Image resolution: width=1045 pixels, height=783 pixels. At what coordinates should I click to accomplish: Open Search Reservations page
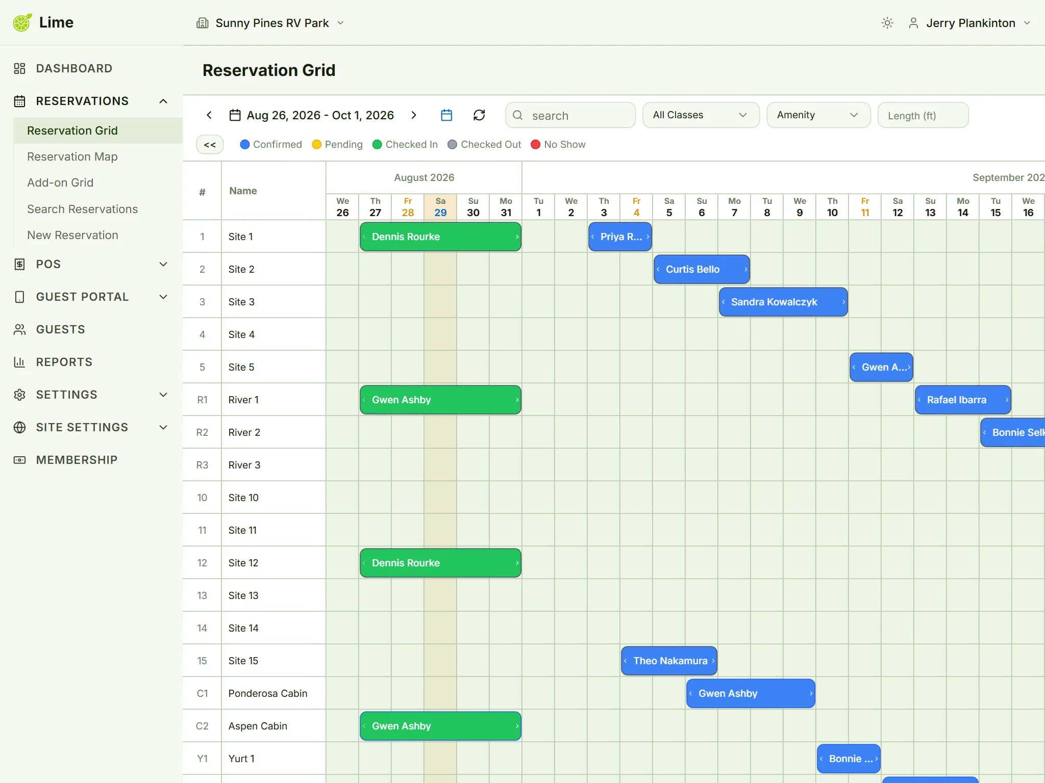click(x=83, y=209)
